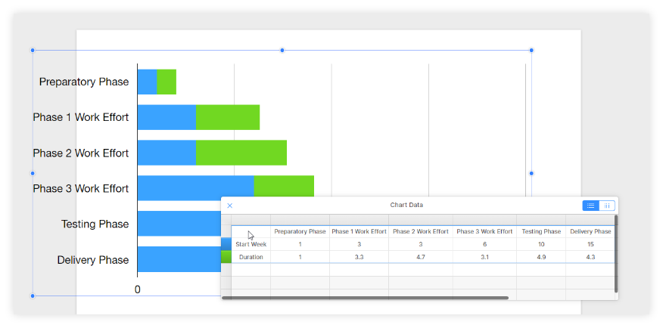This screenshot has width=663, height=328.
Task: Click Duration cell with value 3.3
Action: click(x=359, y=257)
